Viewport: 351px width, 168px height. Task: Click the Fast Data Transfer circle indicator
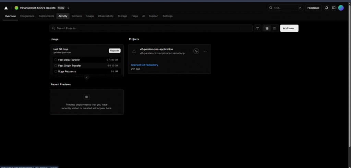coord(56,60)
